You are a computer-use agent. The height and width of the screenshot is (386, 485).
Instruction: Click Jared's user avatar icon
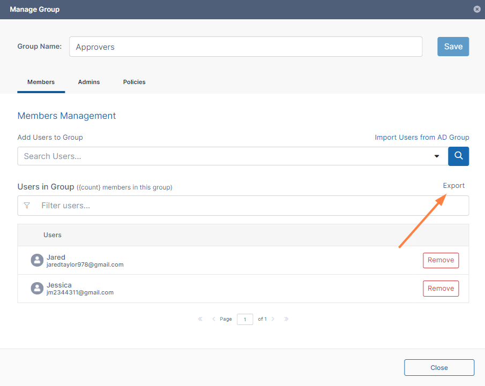tap(37, 260)
